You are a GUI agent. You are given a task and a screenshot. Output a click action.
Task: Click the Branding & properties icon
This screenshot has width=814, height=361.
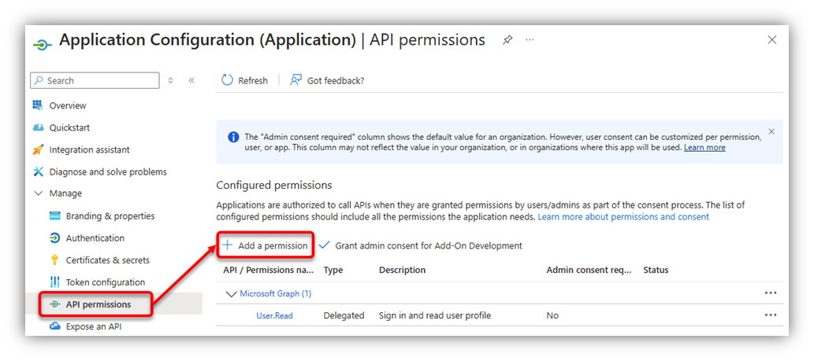tap(54, 216)
